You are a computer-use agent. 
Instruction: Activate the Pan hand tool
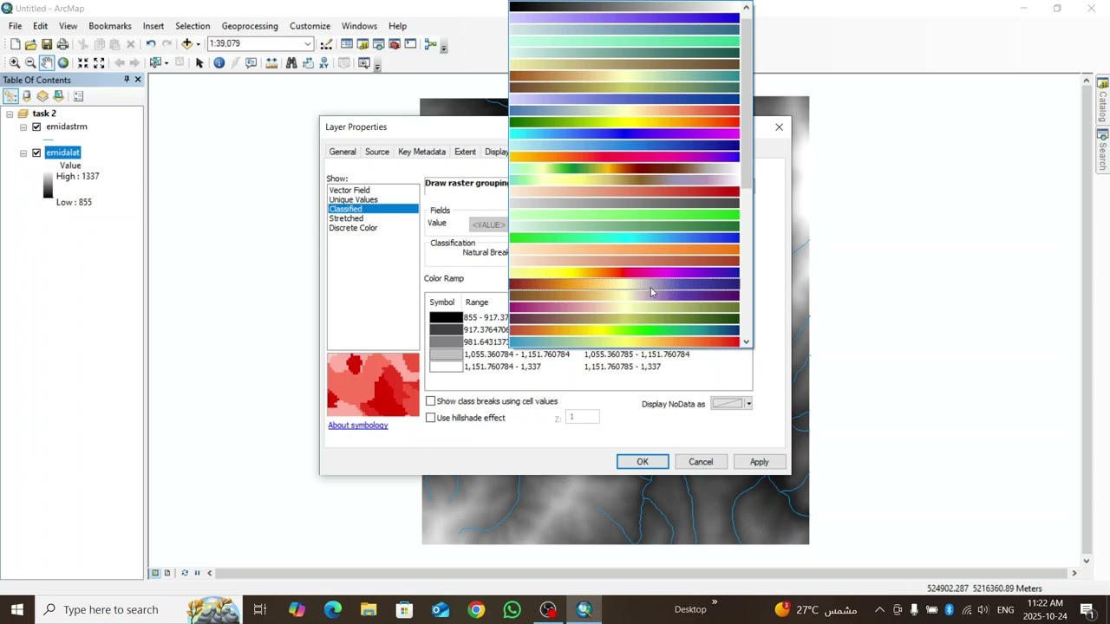[47, 63]
